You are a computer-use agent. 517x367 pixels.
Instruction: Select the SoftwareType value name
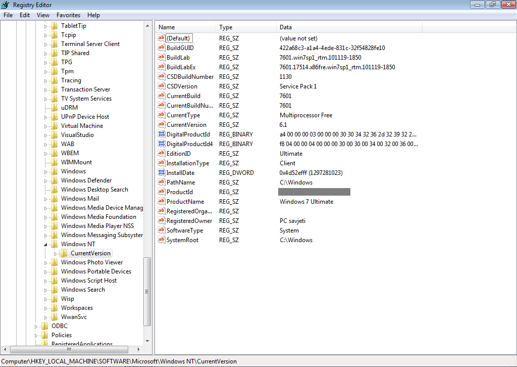coord(185,231)
